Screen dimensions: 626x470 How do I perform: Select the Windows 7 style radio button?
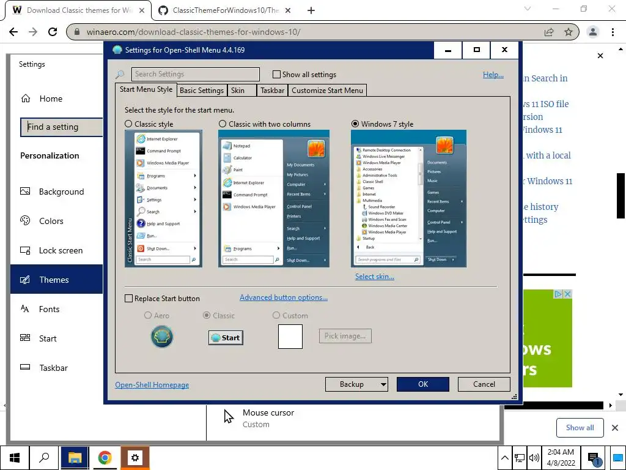(355, 124)
